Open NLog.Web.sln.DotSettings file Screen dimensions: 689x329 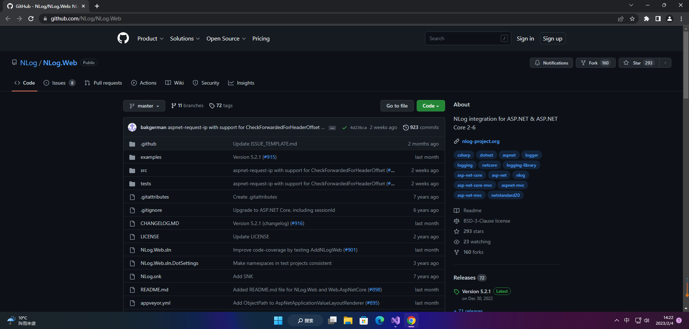pos(169,263)
